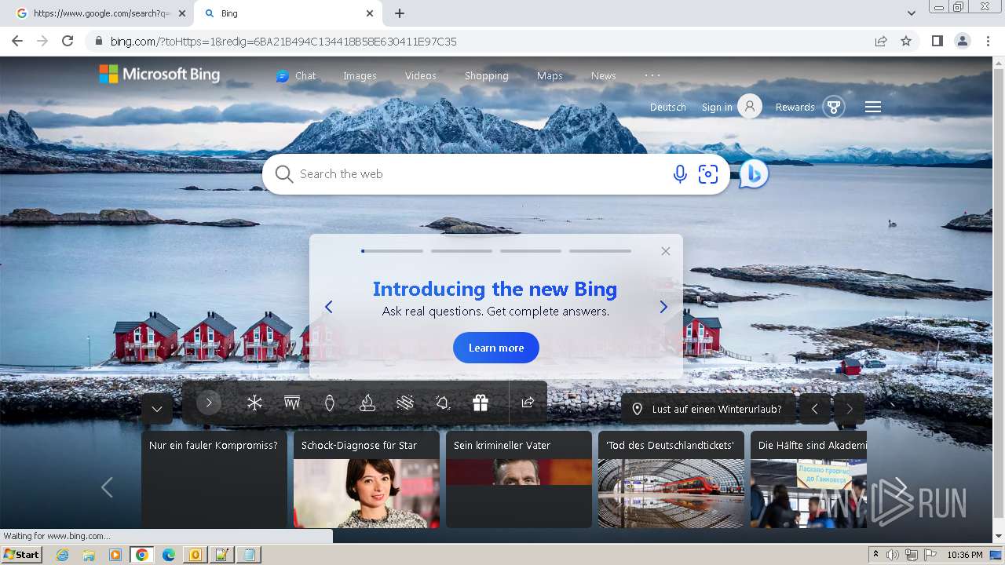
Task: Select third promo slide indicator
Action: click(531, 251)
